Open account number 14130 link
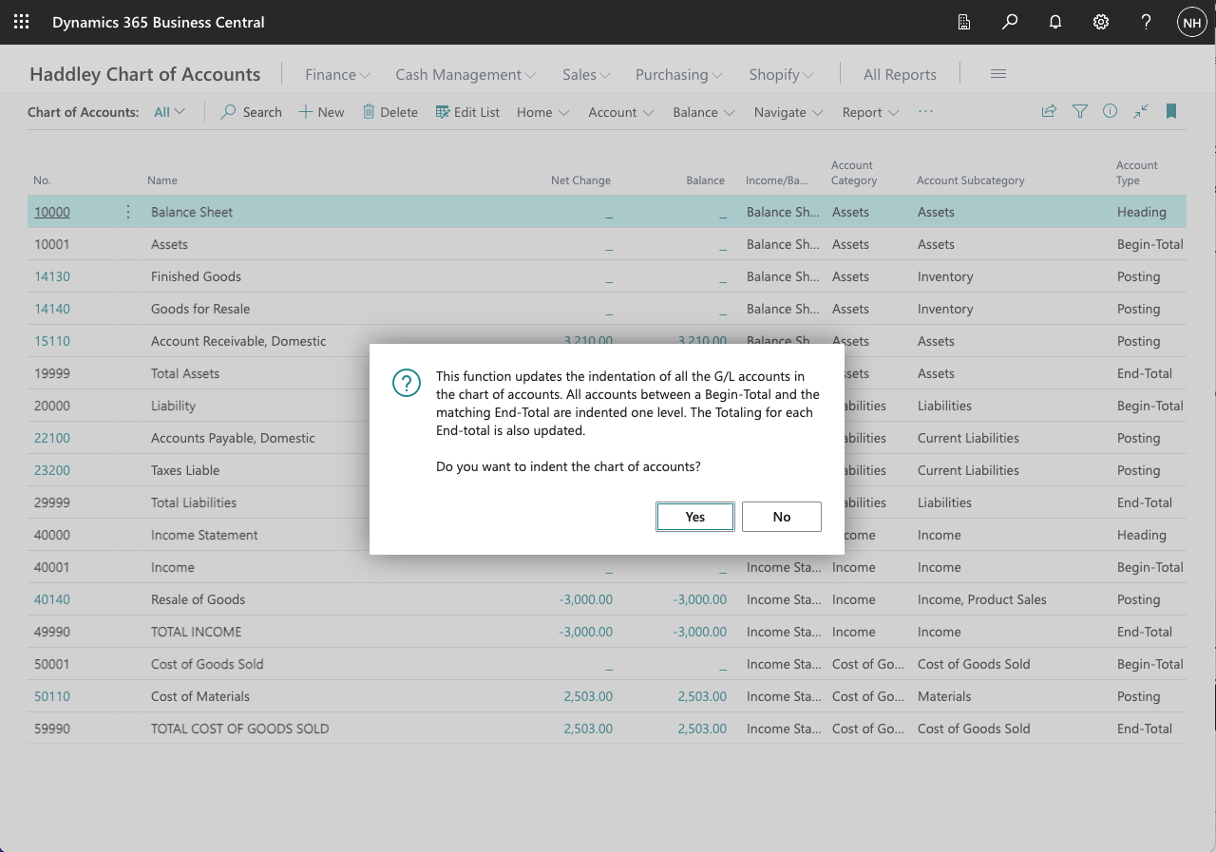The image size is (1216, 852). pyautogui.click(x=52, y=276)
